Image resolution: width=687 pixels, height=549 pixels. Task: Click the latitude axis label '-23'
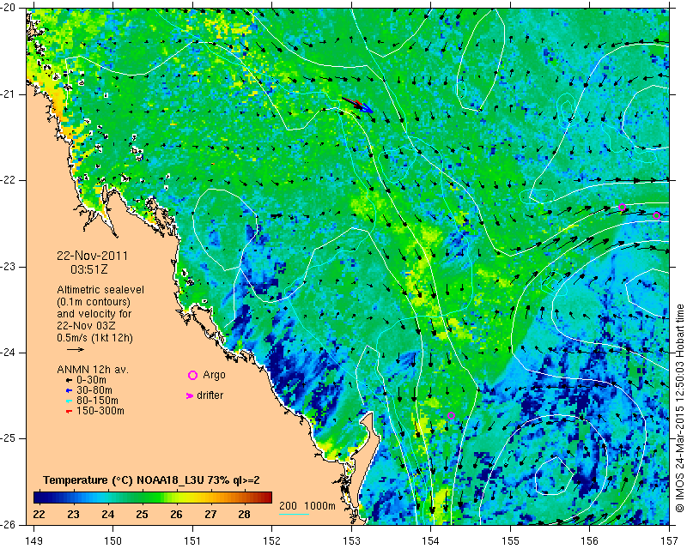[x=8, y=267]
